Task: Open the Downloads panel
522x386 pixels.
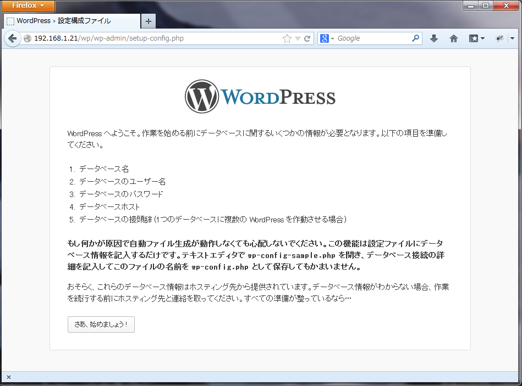Action: click(434, 38)
